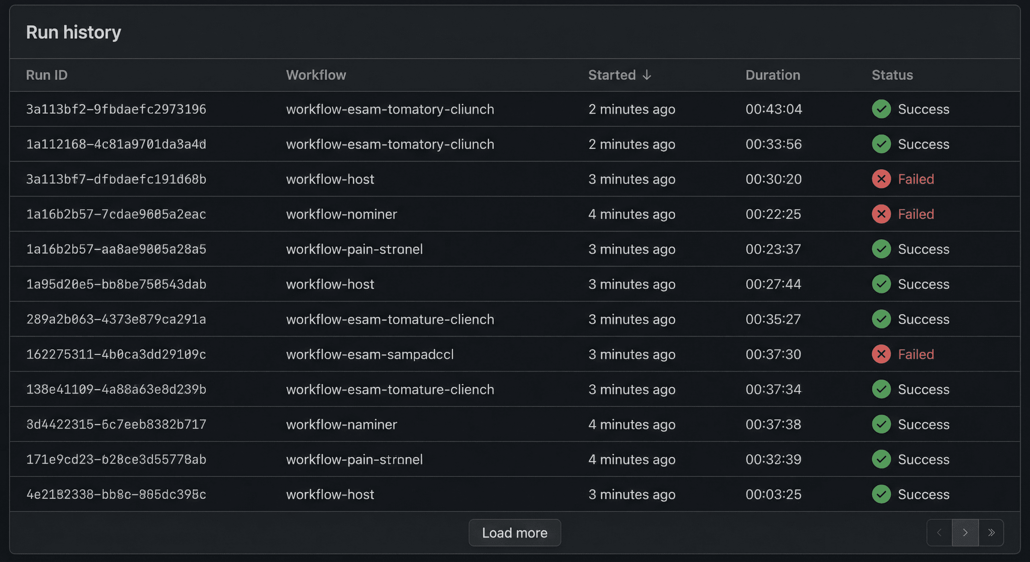
Task: Click the Load more button
Action: [515, 532]
